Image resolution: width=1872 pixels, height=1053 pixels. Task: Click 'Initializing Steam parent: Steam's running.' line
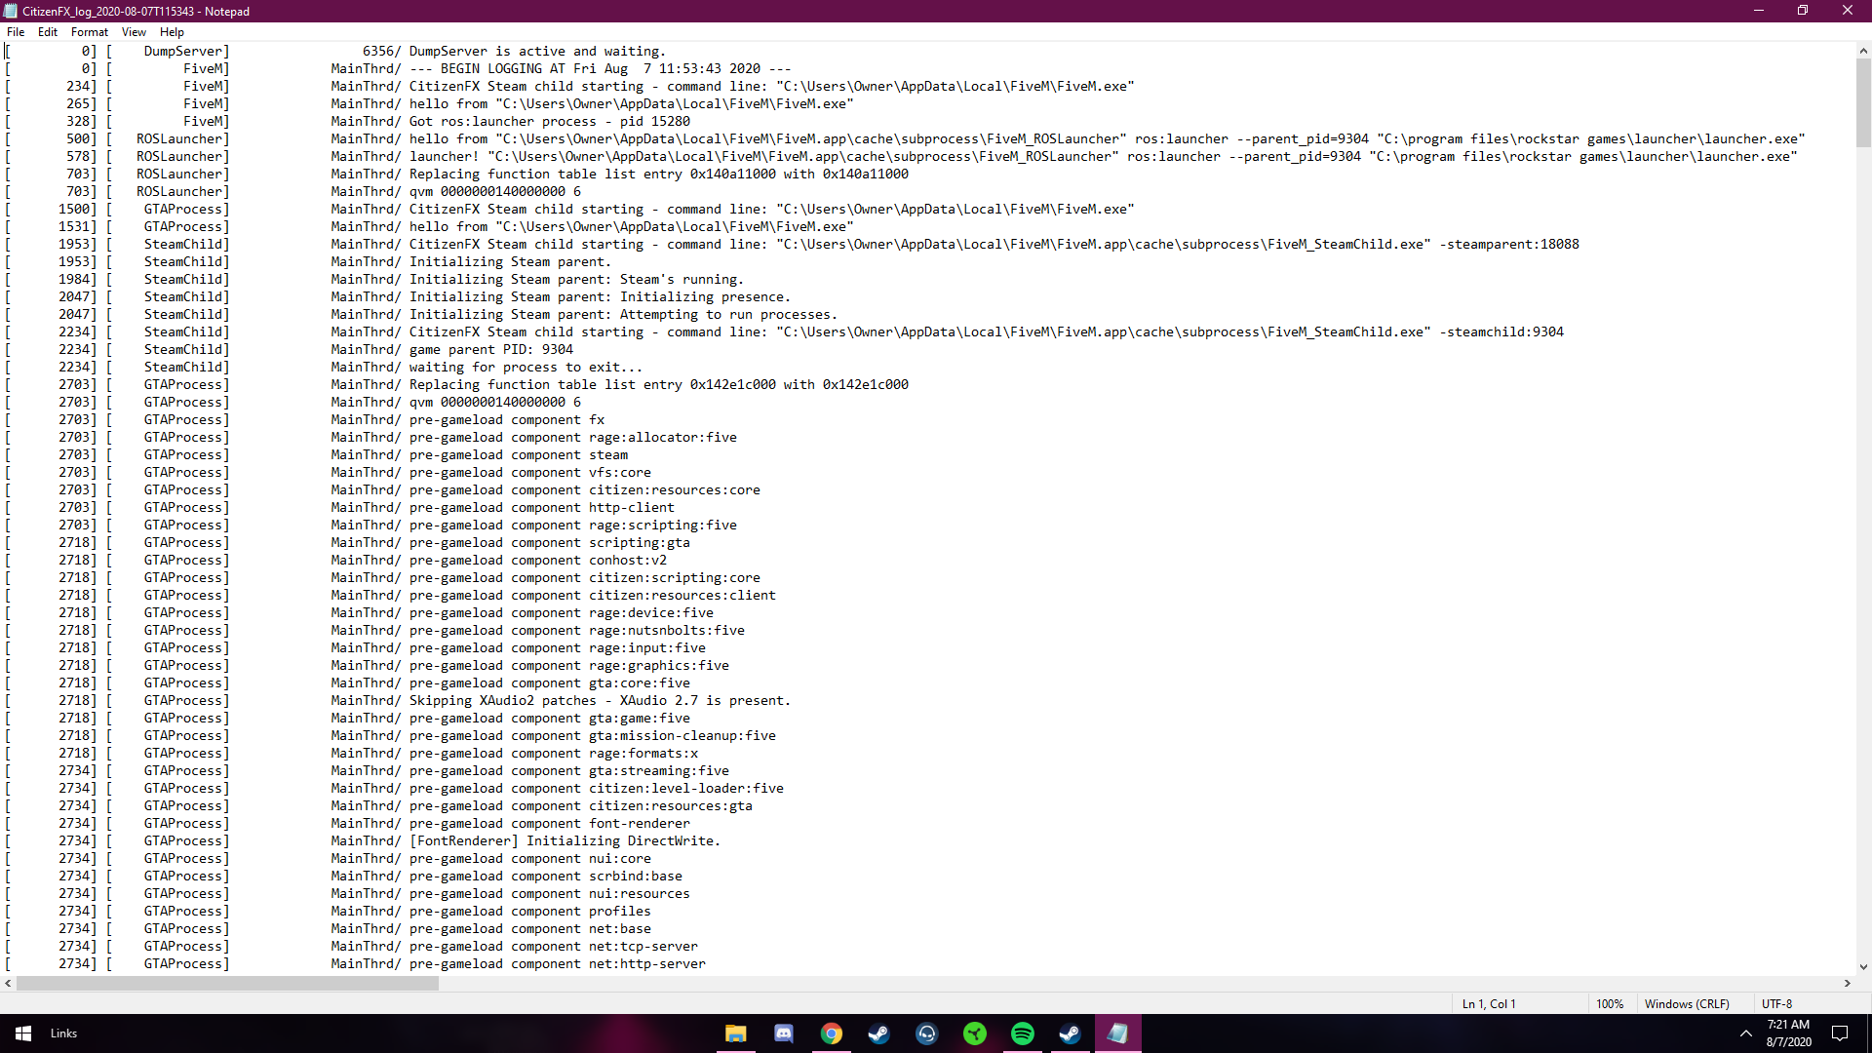(x=576, y=280)
